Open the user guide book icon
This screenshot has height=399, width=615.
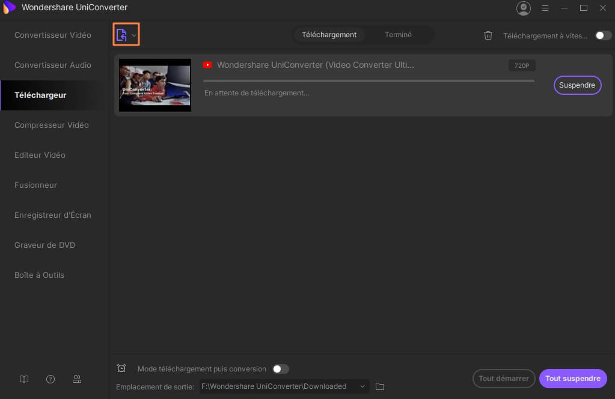(24, 379)
